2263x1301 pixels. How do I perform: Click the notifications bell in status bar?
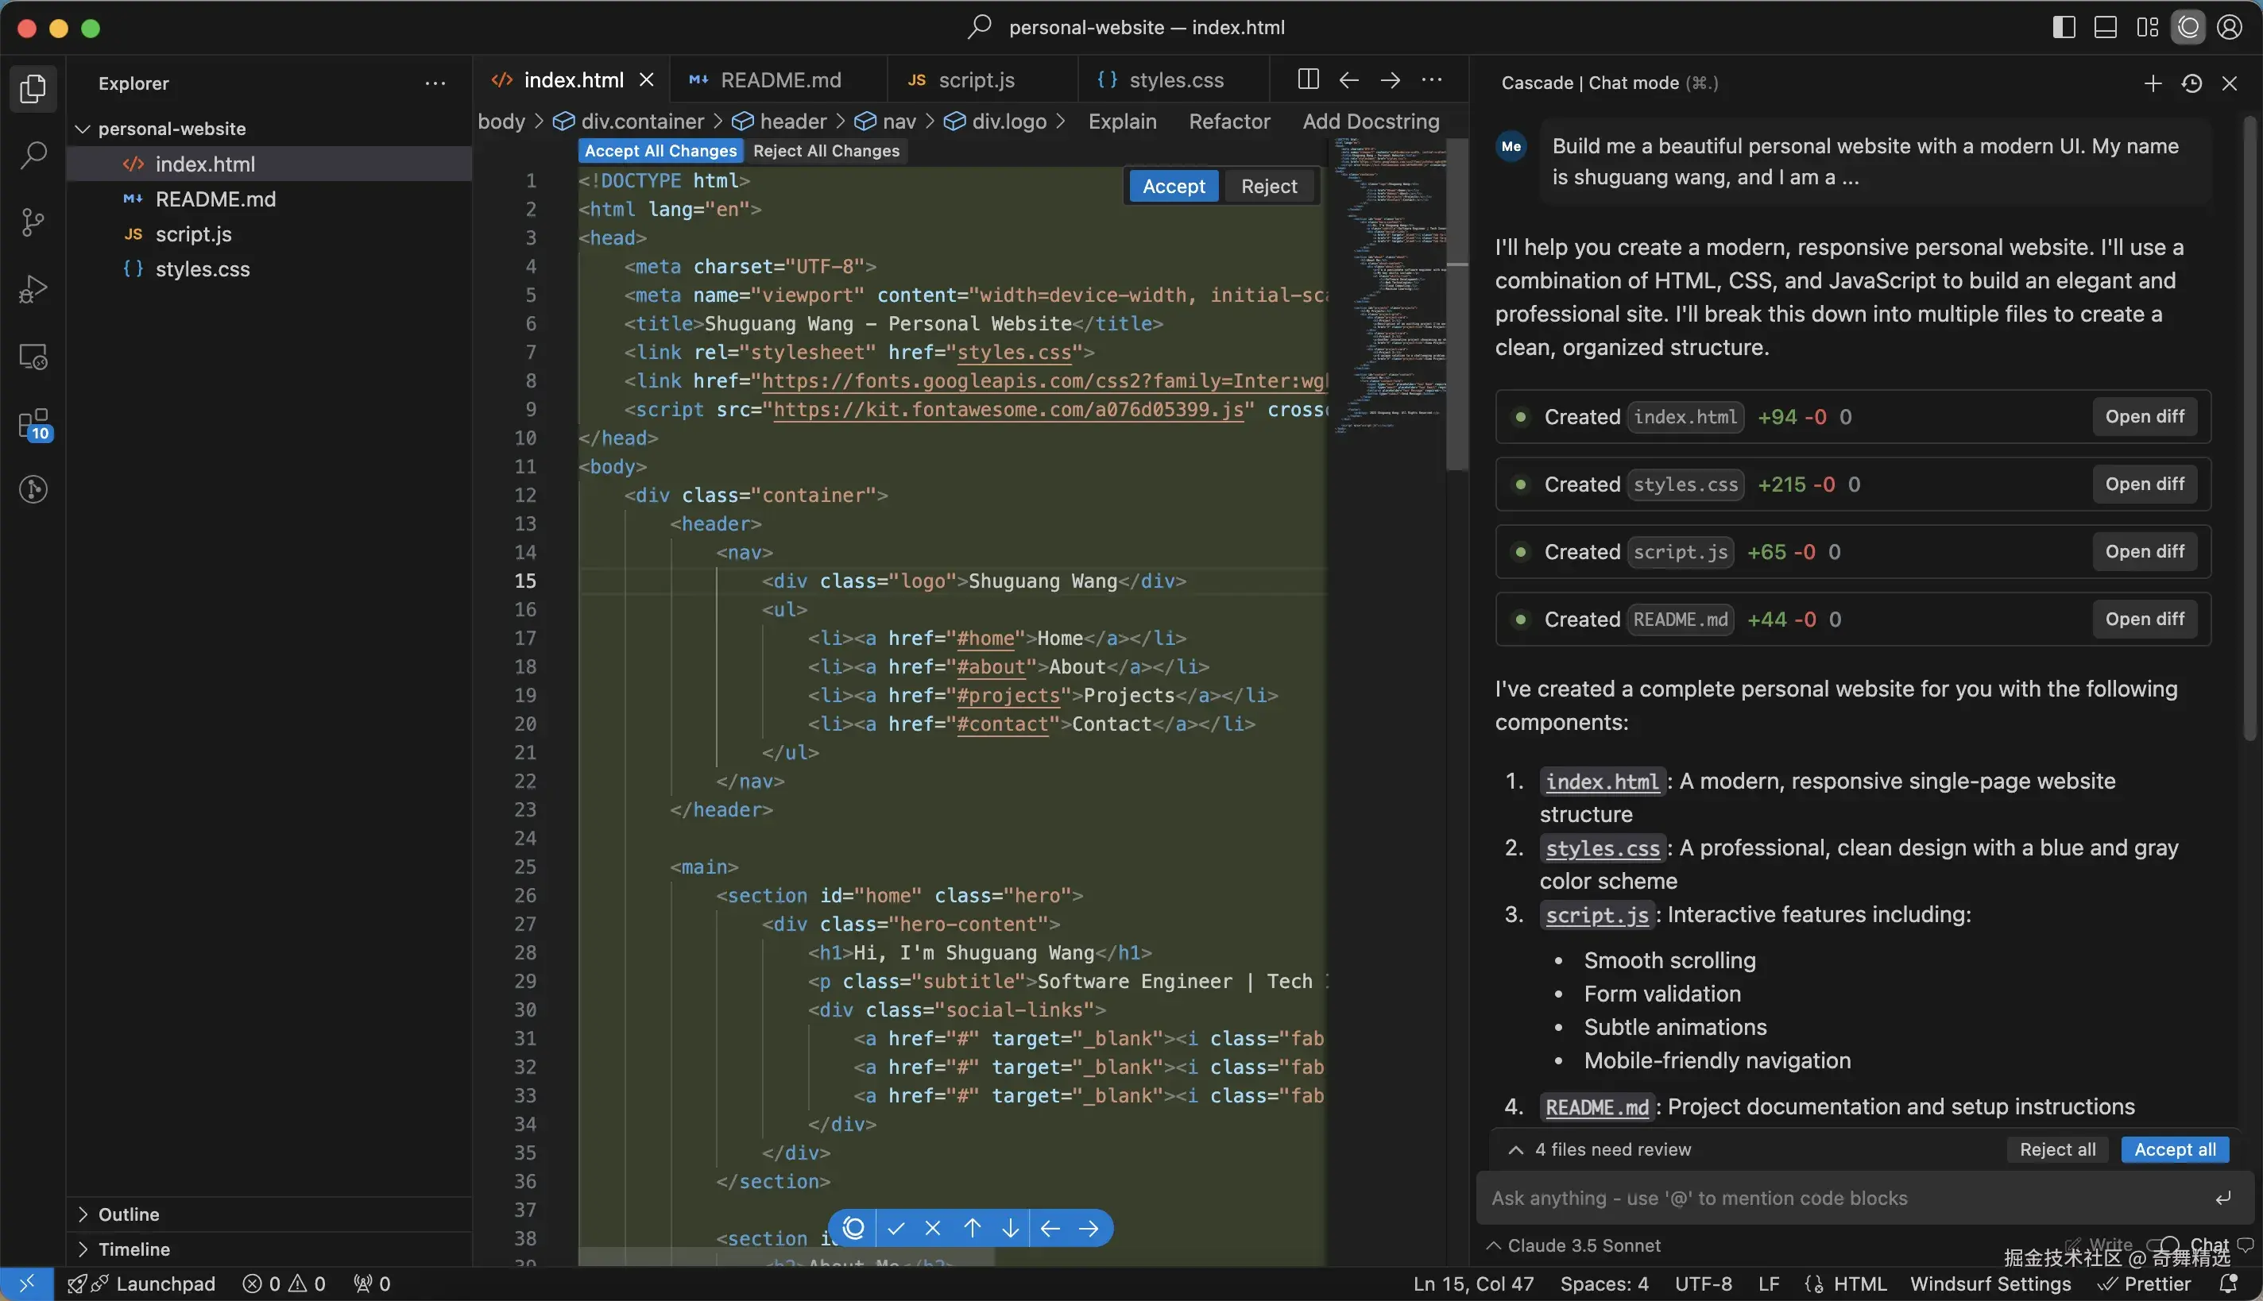2229,1284
